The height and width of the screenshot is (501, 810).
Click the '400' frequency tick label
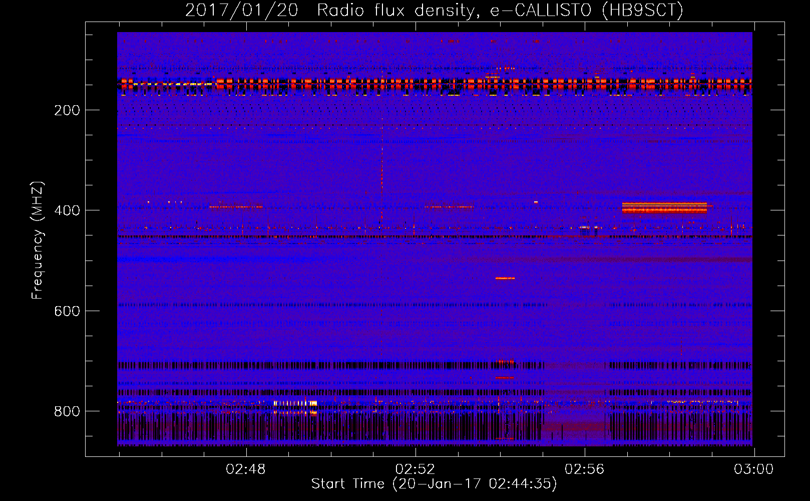(x=67, y=210)
